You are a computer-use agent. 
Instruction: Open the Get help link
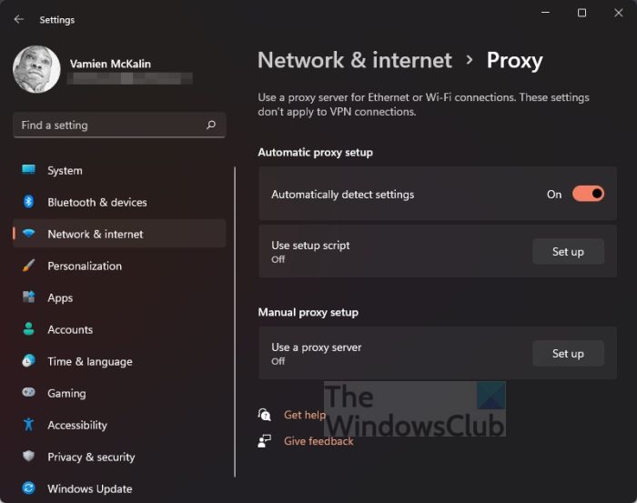click(x=304, y=415)
